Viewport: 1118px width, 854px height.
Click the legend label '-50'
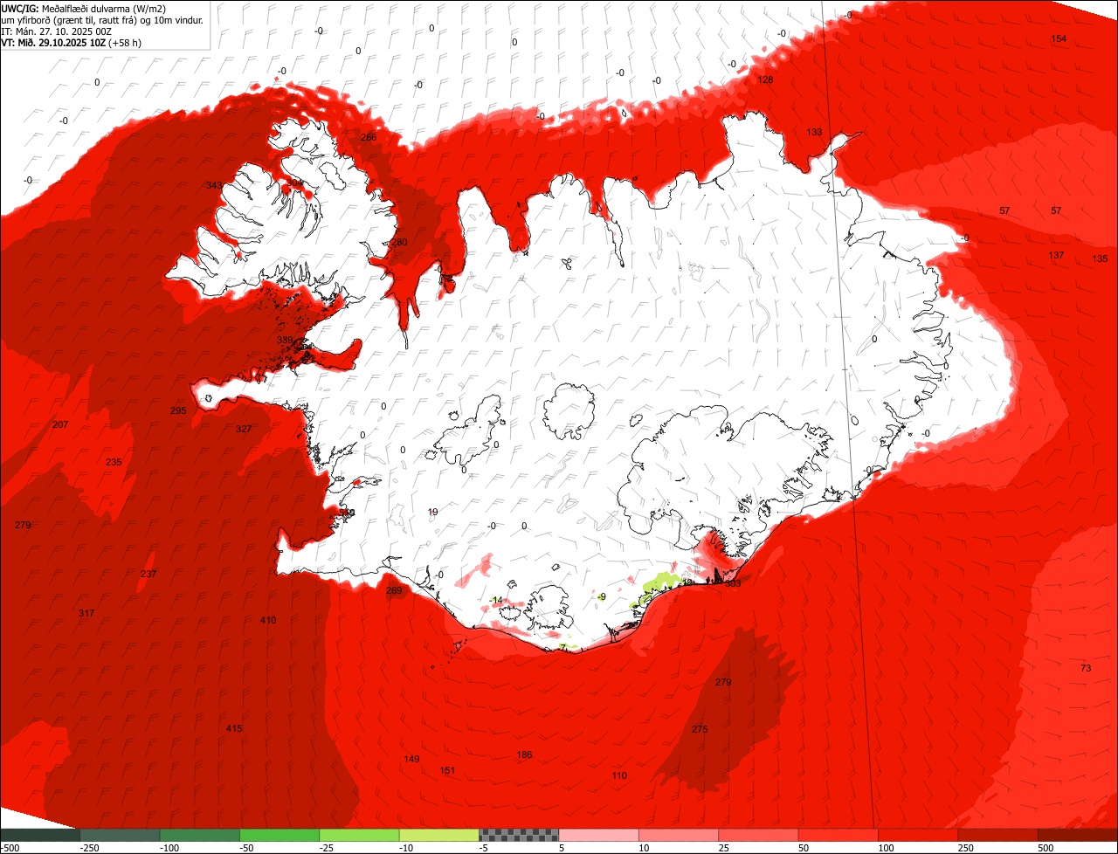(x=248, y=848)
